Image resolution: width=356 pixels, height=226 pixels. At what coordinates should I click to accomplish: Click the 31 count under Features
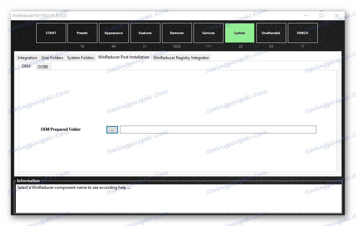tap(145, 46)
